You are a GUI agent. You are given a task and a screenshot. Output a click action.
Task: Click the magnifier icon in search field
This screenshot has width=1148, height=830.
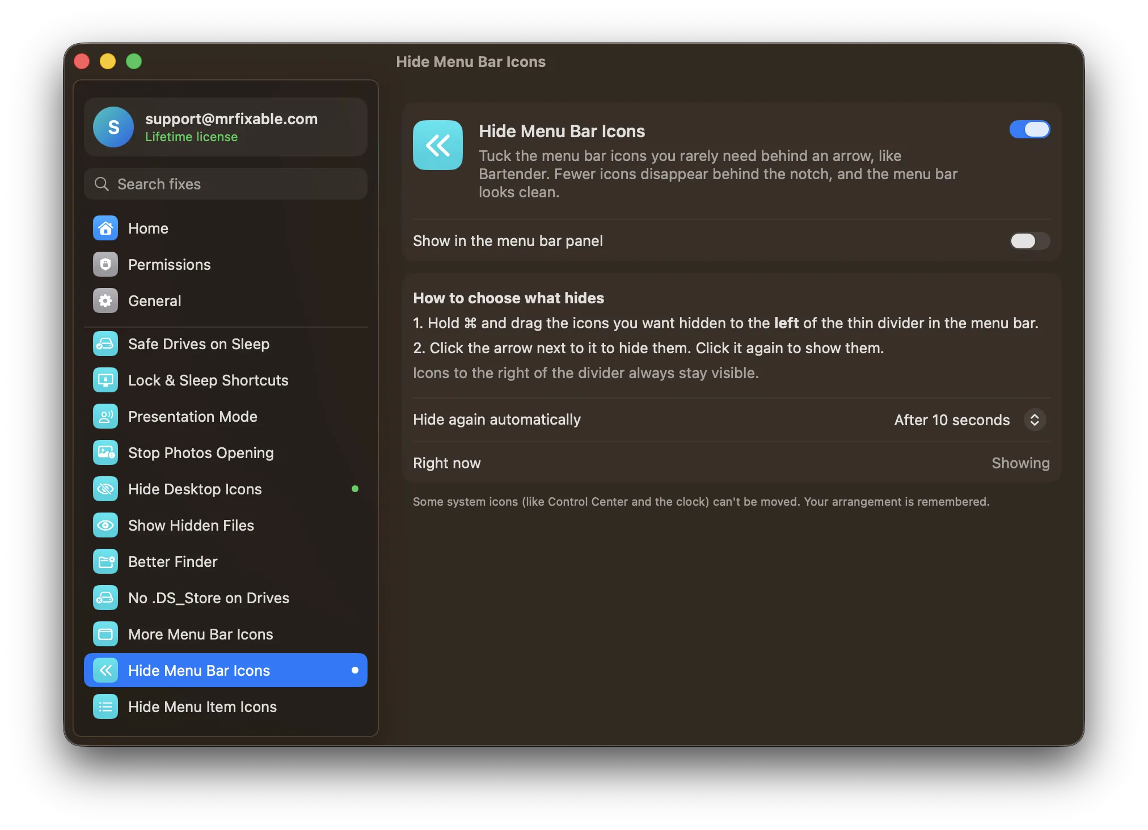click(102, 184)
